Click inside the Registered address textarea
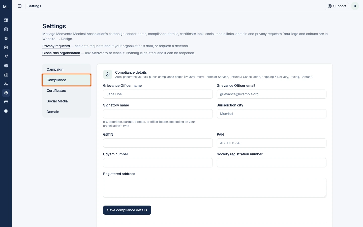Image resolution: width=363 pixels, height=227 pixels. [x=215, y=188]
